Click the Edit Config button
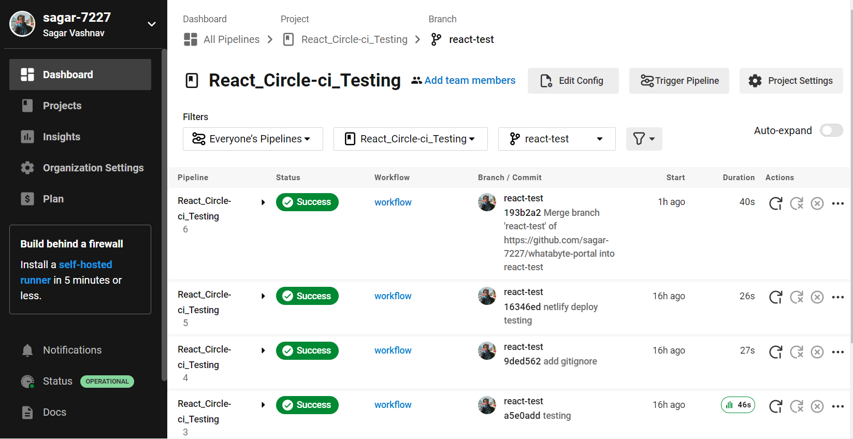This screenshot has width=853, height=439. point(573,81)
